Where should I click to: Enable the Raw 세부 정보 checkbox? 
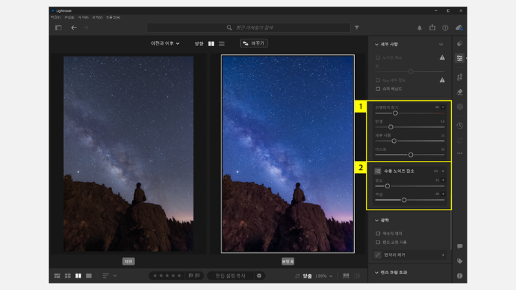point(378,80)
